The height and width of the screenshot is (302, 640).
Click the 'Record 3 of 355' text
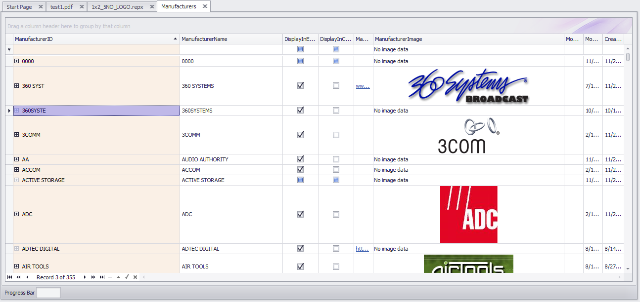pos(56,277)
